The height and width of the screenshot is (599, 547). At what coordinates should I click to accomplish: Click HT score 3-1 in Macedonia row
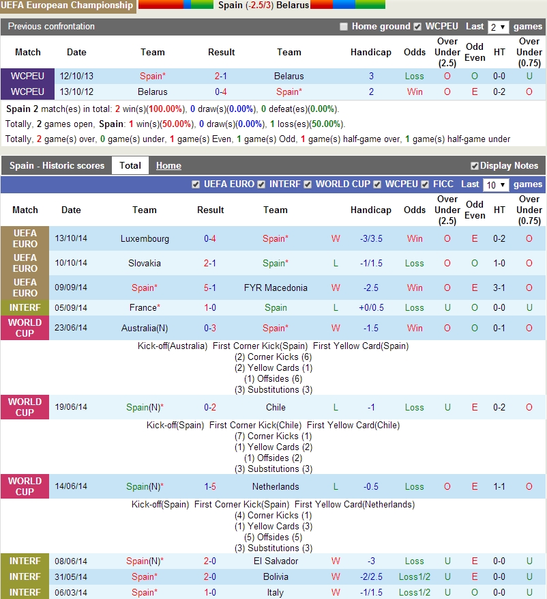click(x=499, y=288)
